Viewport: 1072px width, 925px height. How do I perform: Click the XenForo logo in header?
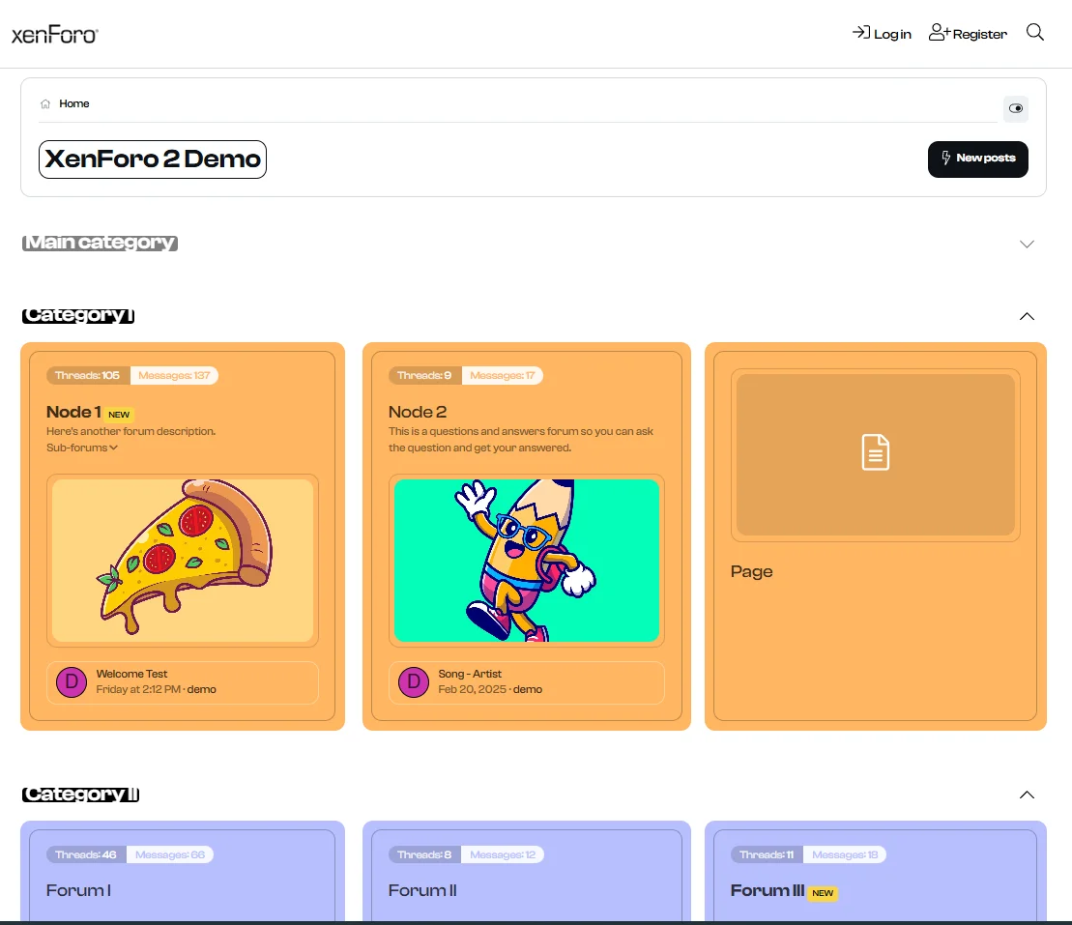coord(54,35)
